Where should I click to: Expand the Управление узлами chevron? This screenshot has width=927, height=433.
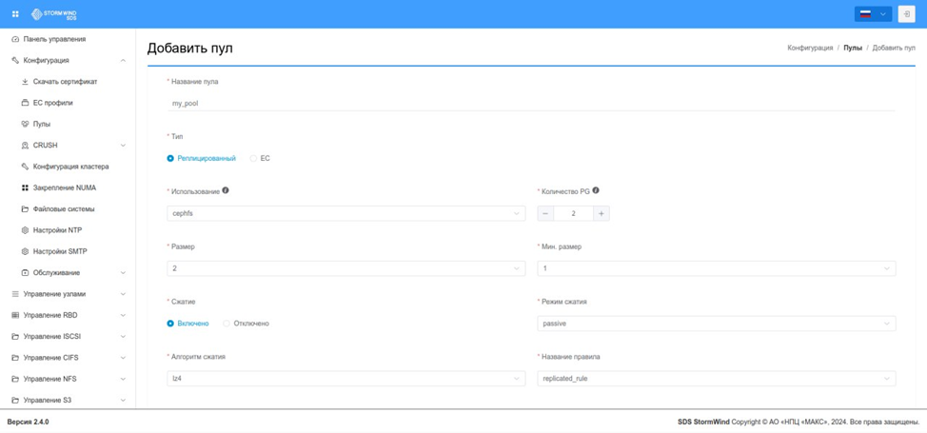123,294
